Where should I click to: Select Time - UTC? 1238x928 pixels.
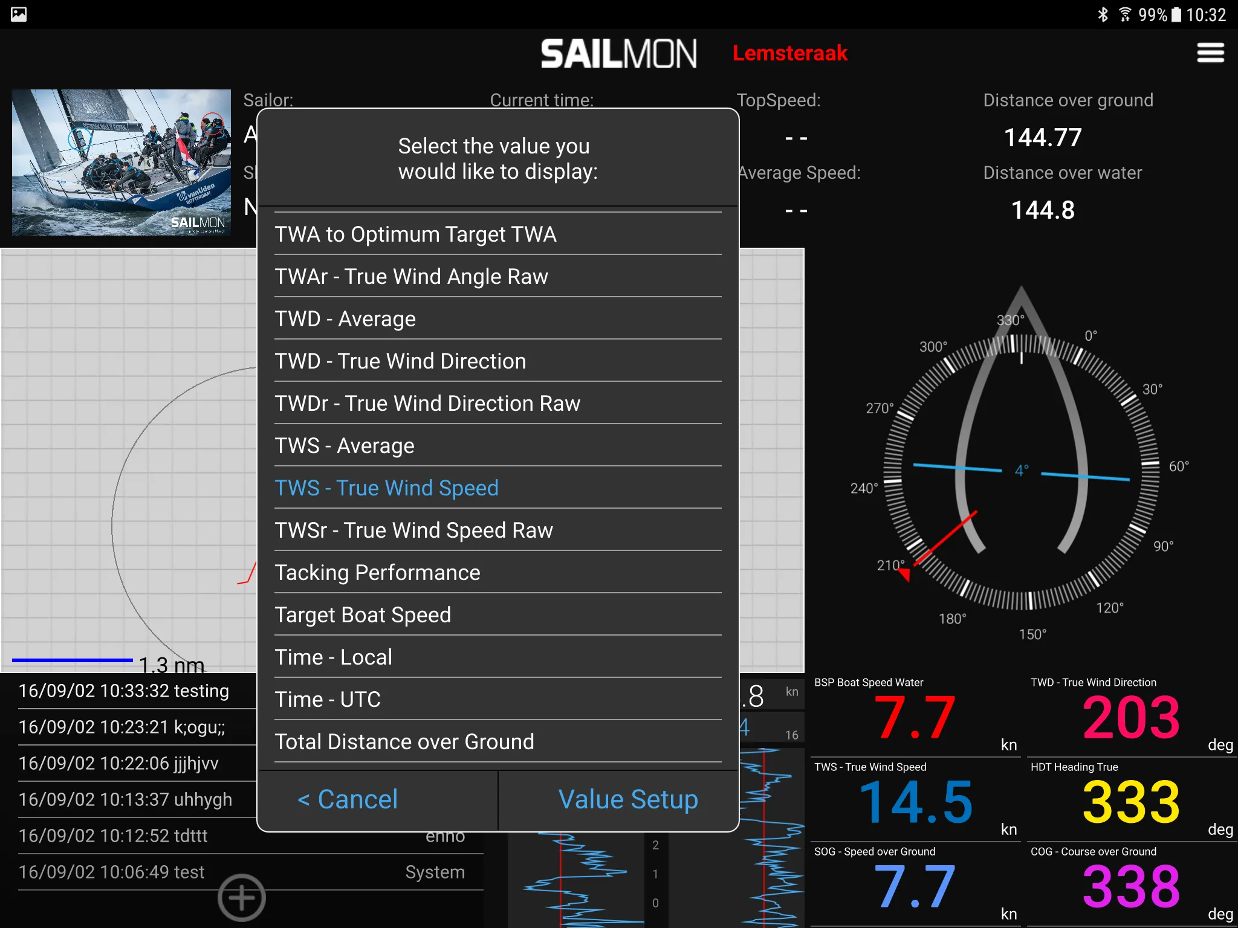pos(497,699)
